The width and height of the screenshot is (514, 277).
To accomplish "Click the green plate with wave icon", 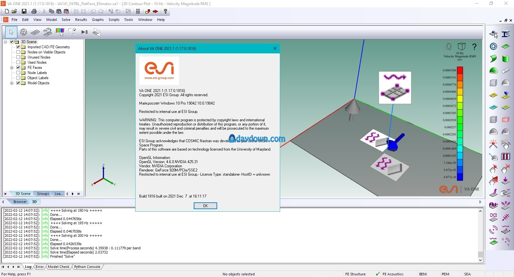I will (493, 242).
